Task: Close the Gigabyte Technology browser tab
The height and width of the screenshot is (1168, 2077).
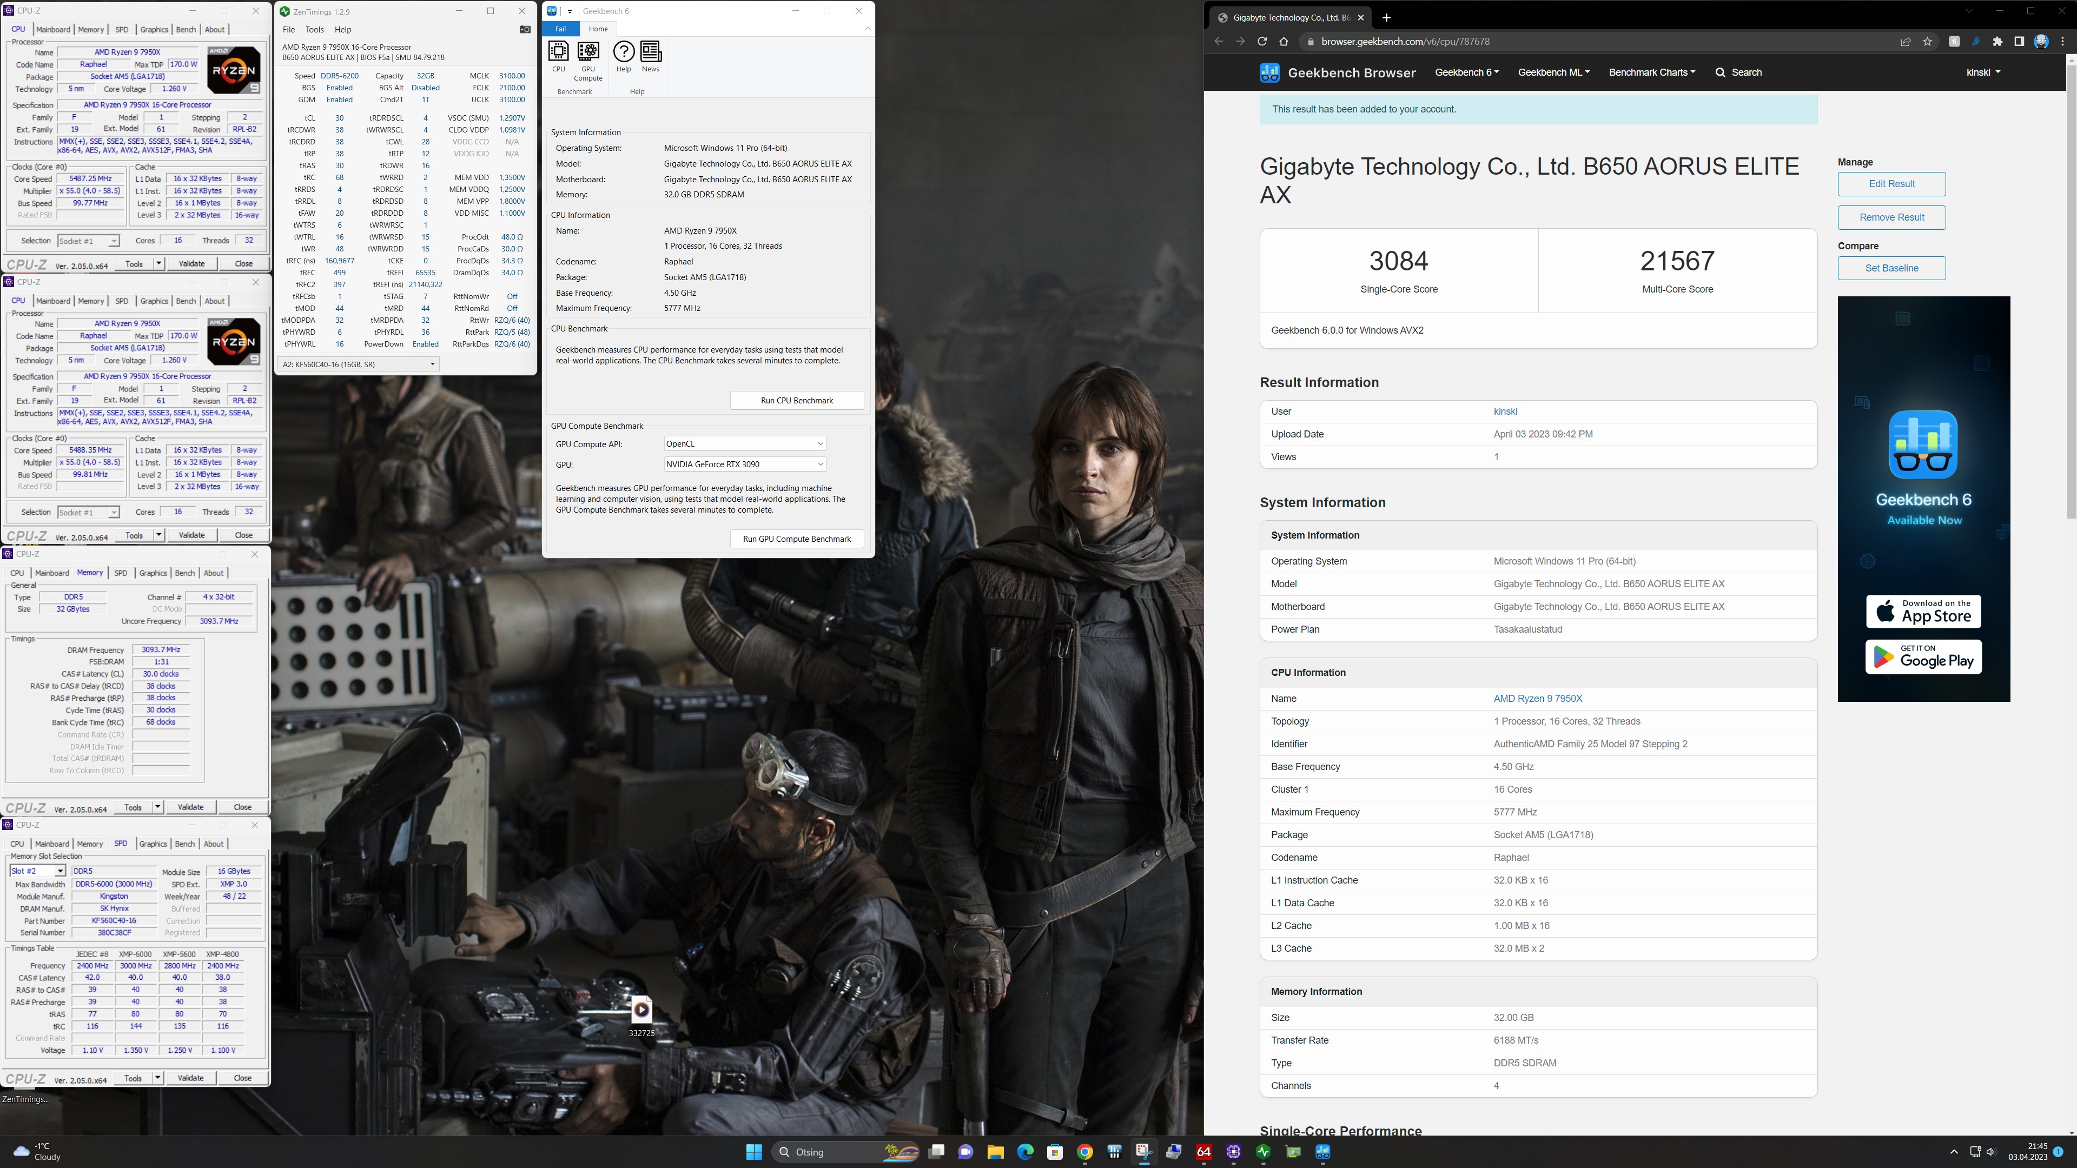Action: coord(1361,18)
